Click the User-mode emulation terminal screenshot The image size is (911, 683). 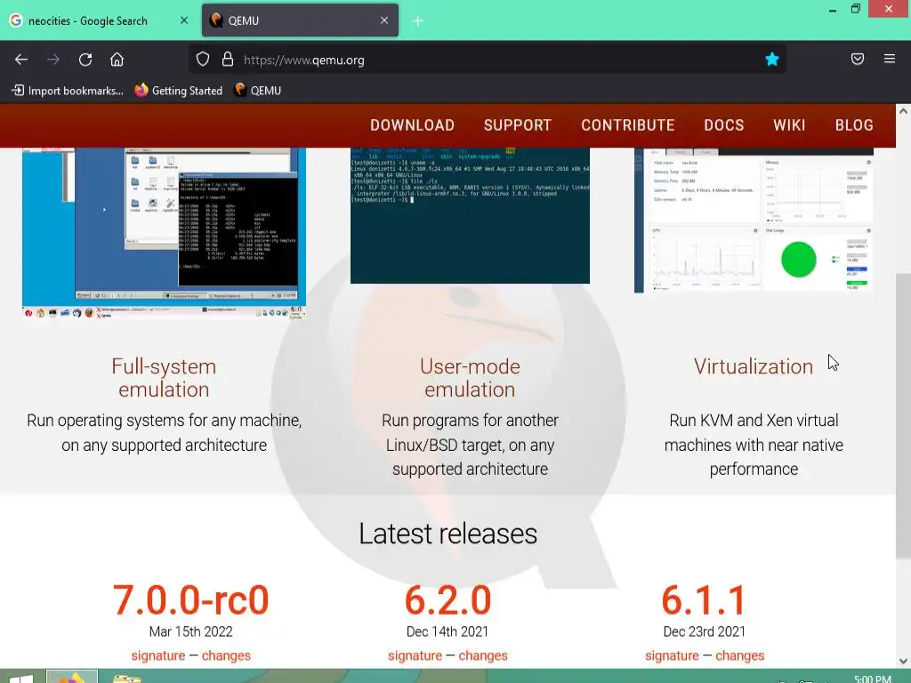pos(470,215)
